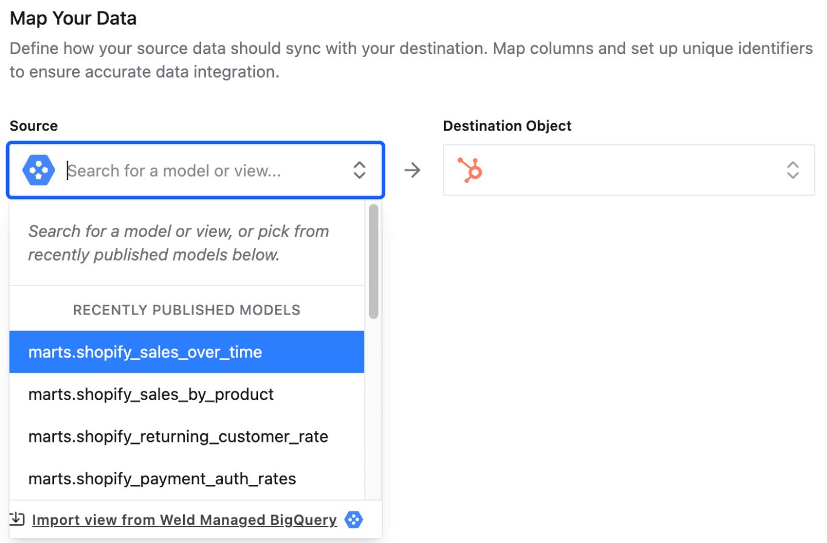Toggle the Source dropdown chevrons
Viewport: 827px width, 543px height.
tap(359, 170)
